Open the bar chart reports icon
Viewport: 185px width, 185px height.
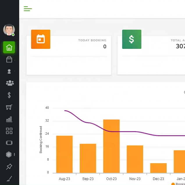point(9,119)
